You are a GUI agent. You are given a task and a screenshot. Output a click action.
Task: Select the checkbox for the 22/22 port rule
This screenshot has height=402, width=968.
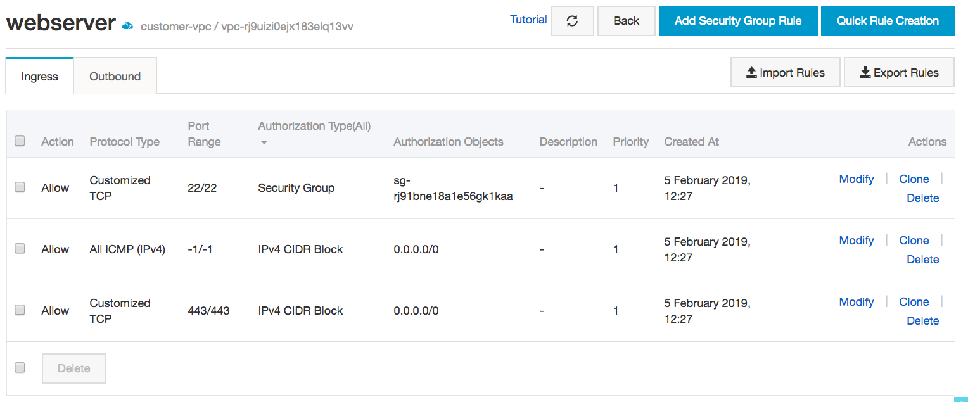tap(20, 187)
